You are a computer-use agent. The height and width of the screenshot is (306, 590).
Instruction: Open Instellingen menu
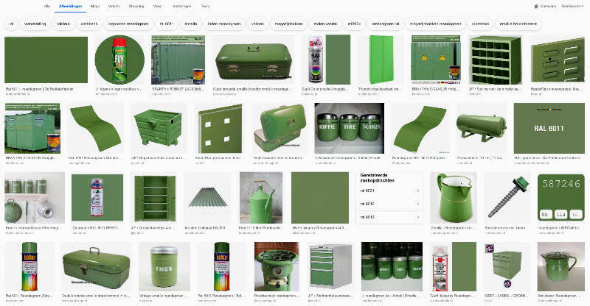click(182, 7)
